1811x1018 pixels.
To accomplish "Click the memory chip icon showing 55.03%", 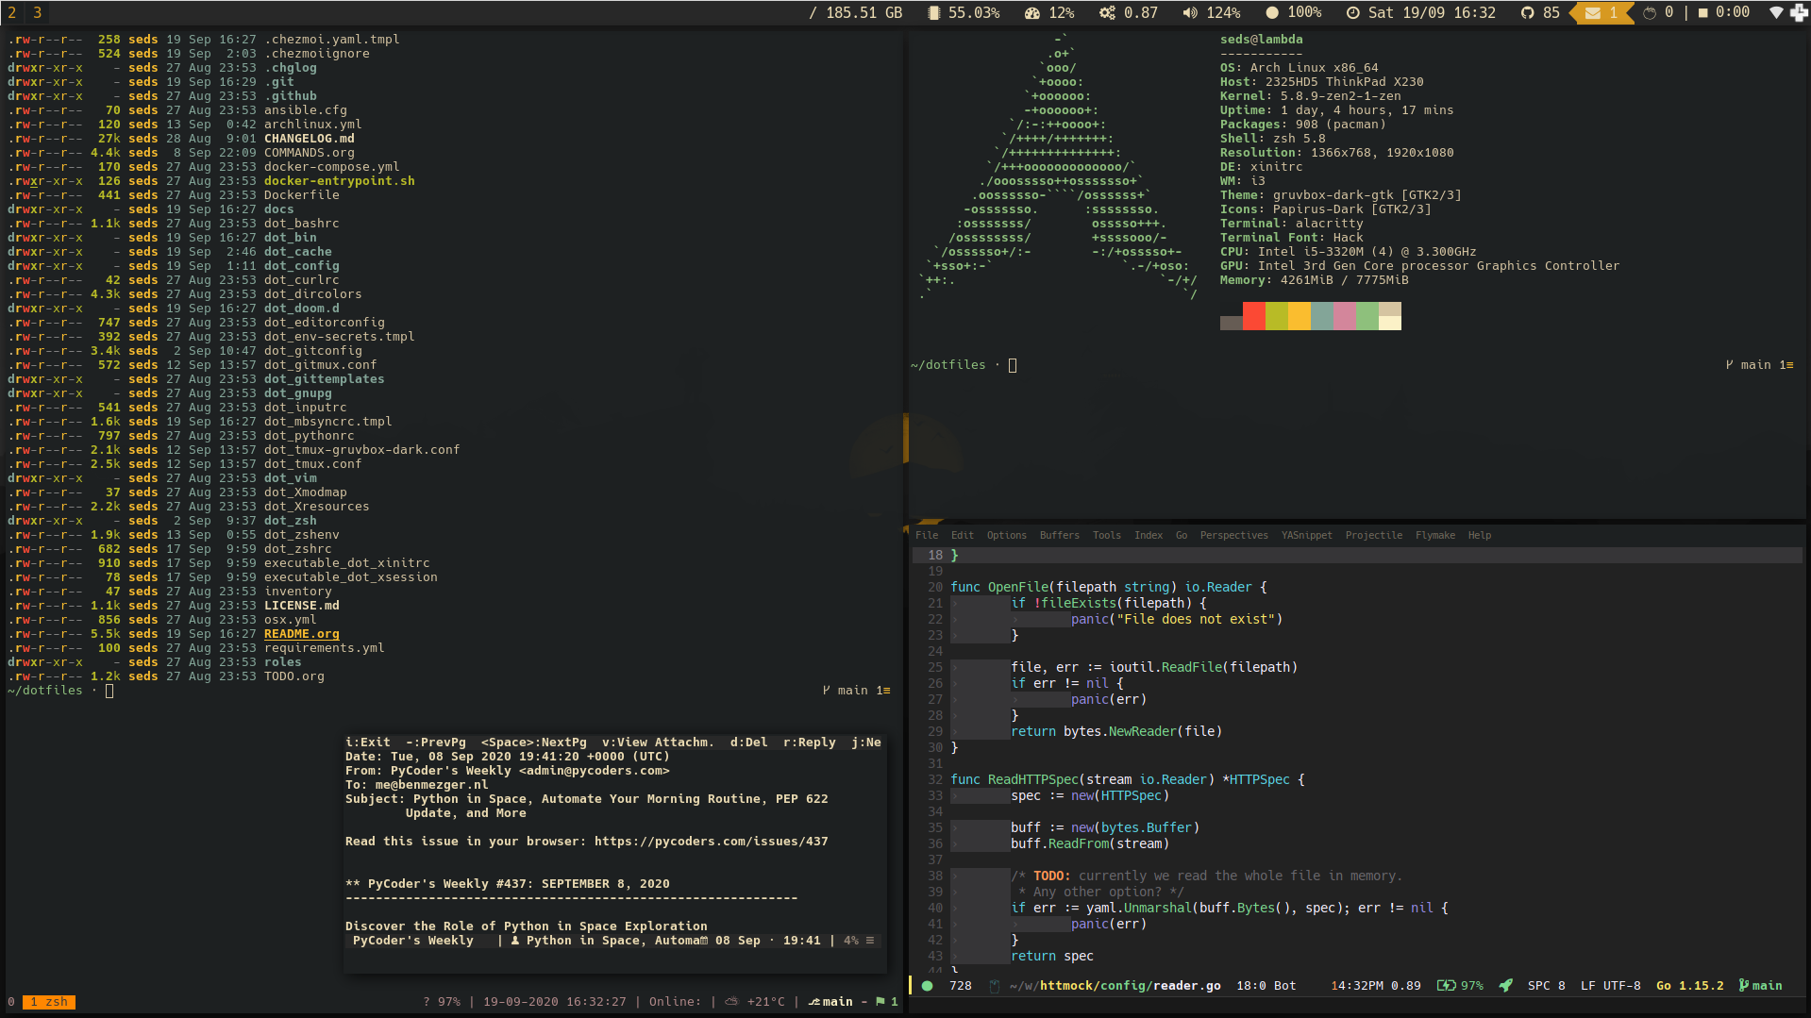I will [933, 12].
